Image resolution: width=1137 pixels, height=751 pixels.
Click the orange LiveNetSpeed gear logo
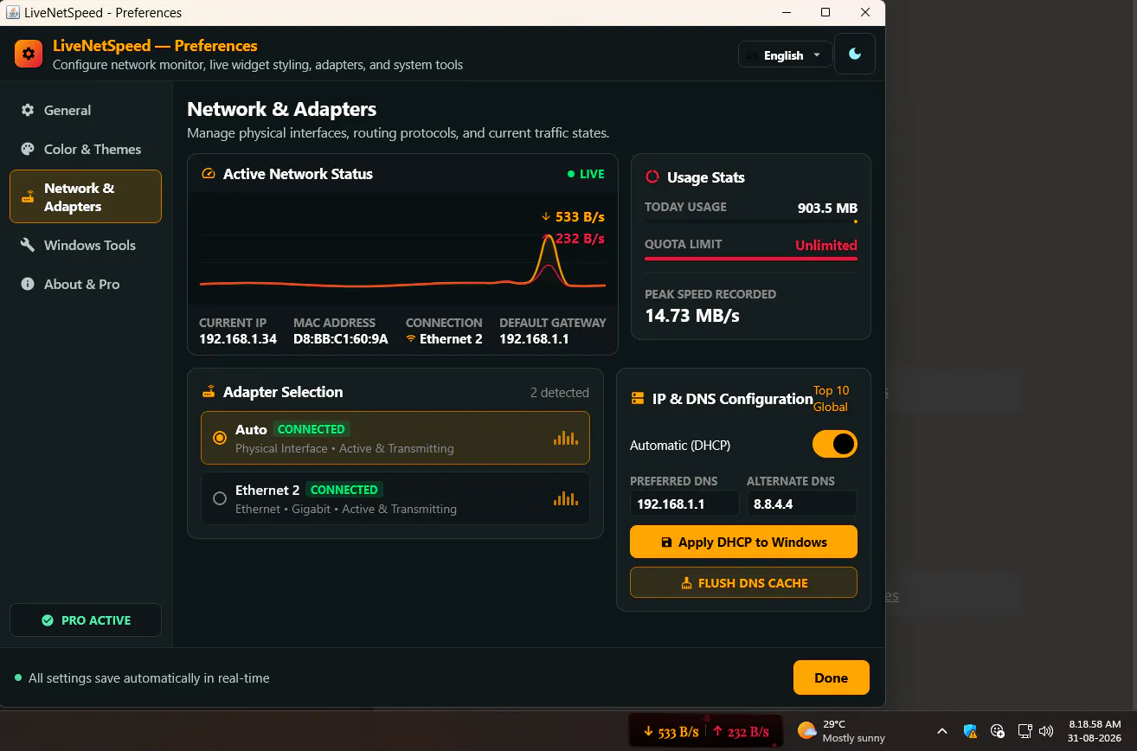point(29,54)
